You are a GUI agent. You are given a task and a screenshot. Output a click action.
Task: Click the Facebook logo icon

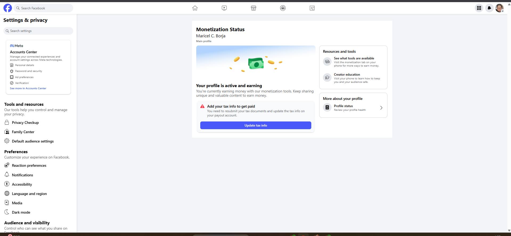(x=7, y=8)
